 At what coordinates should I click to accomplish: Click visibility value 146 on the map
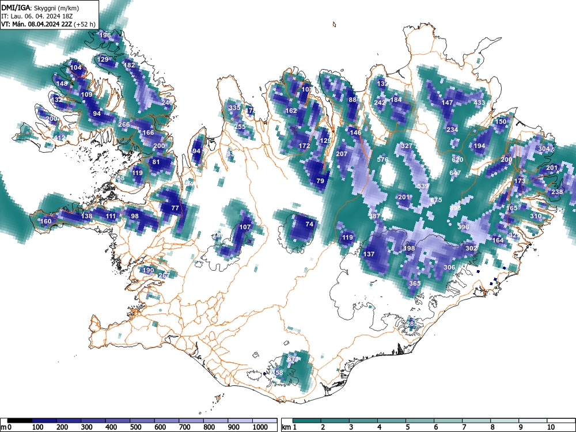355,132
